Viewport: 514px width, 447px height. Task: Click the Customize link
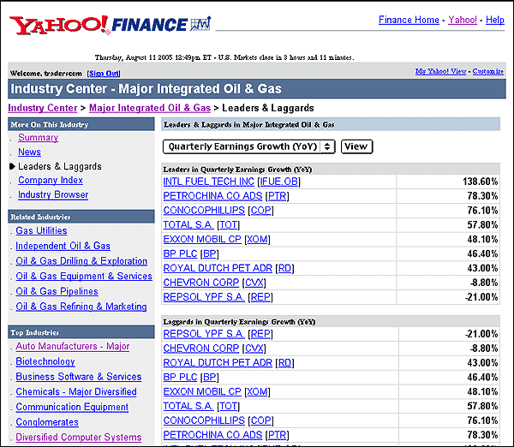point(488,71)
